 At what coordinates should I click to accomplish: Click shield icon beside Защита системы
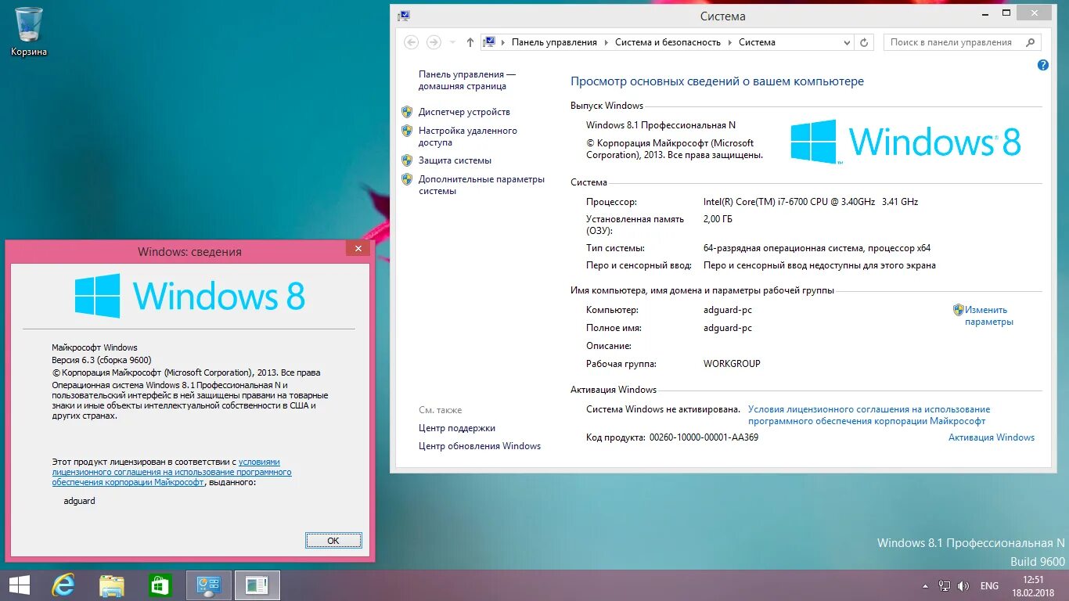407,160
